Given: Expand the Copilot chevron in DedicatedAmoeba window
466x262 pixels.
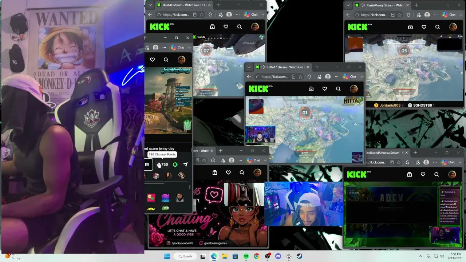Looking at the screenshot, I should point(460,162).
